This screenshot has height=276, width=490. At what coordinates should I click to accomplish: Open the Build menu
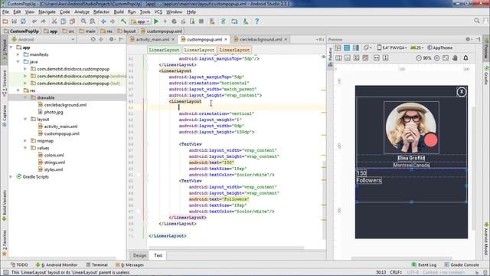(x=119, y=12)
